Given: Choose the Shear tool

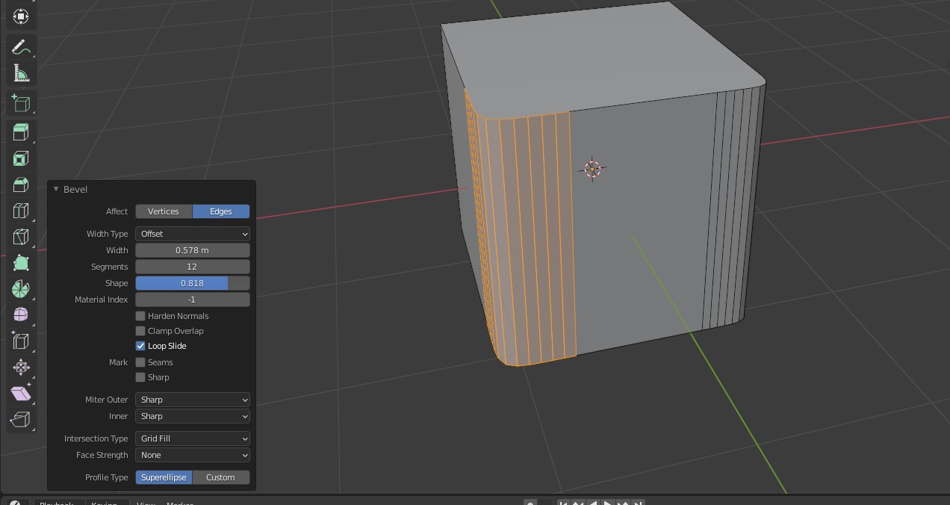Looking at the screenshot, I should 21,393.
